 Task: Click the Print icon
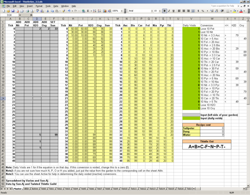tap(27, 11)
